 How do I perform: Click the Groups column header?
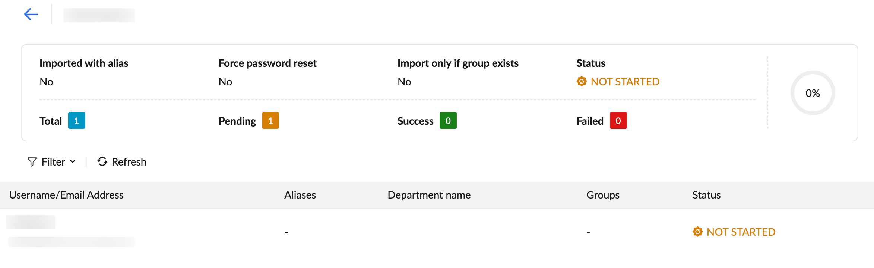603,195
